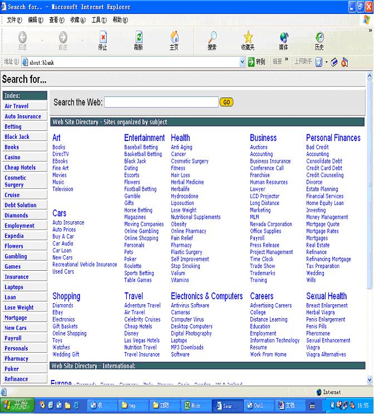Click the Nevada Corporation business link

[271, 224]
